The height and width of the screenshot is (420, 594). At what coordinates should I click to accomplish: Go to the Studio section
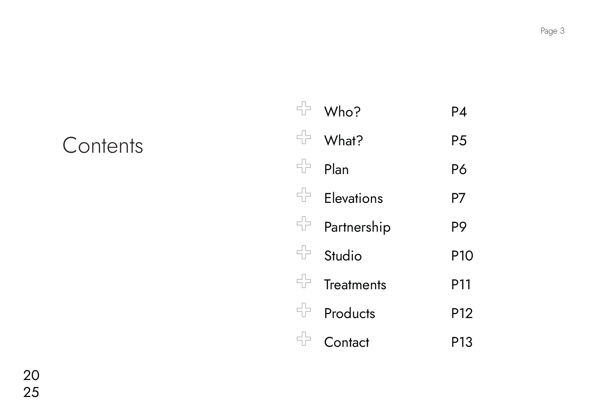click(343, 256)
